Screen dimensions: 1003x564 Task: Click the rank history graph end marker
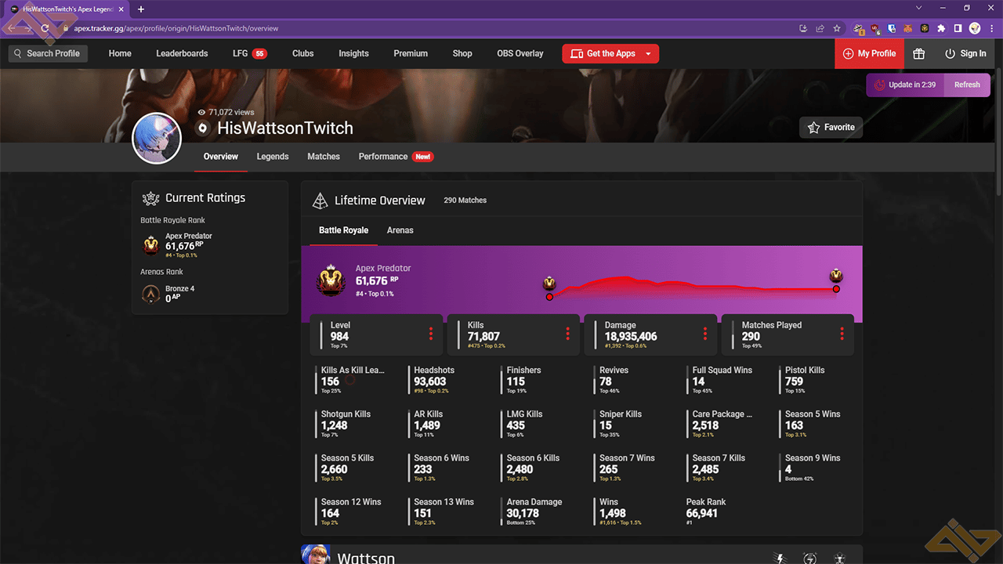click(x=836, y=289)
